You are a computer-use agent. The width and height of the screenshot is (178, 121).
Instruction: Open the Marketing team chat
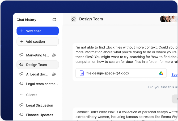tap(37, 55)
